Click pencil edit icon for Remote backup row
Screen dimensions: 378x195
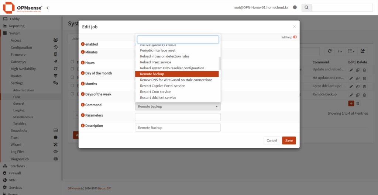(x=351, y=94)
